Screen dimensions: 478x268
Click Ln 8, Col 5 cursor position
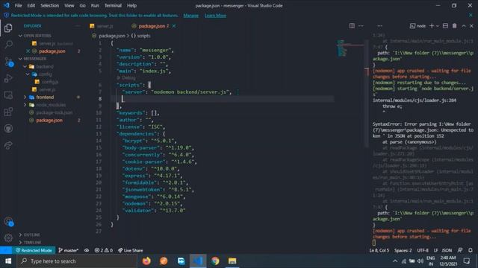(379, 250)
